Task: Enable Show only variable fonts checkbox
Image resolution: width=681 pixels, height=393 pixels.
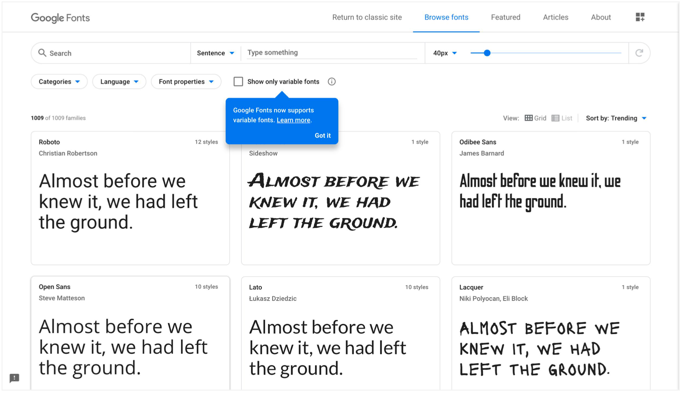Action: [238, 82]
